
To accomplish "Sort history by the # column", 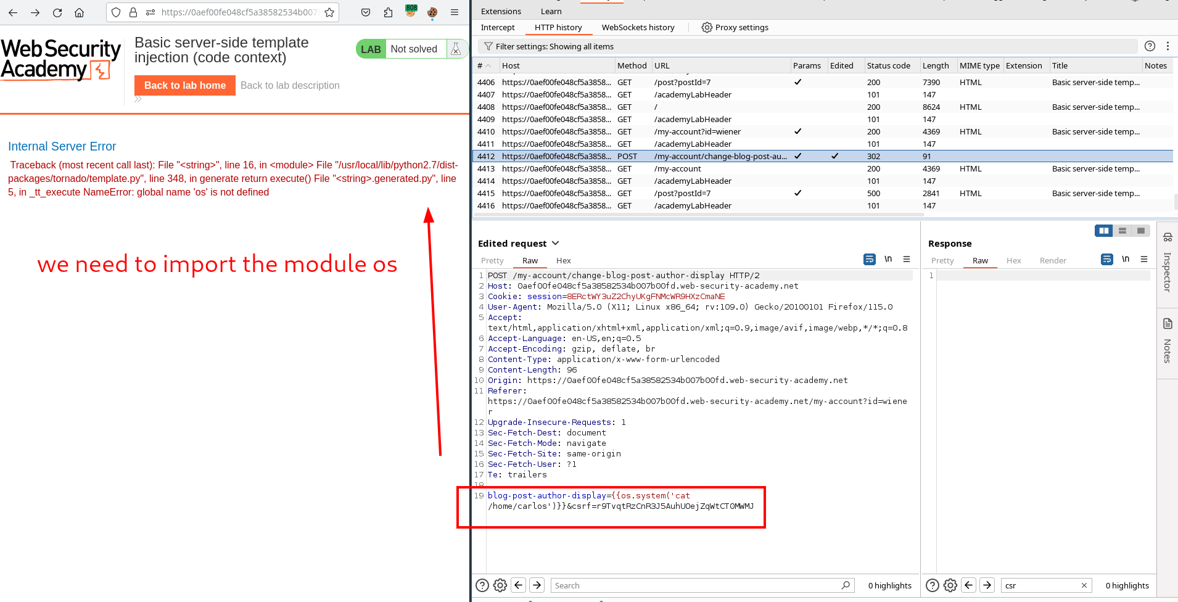I will pyautogui.click(x=485, y=65).
